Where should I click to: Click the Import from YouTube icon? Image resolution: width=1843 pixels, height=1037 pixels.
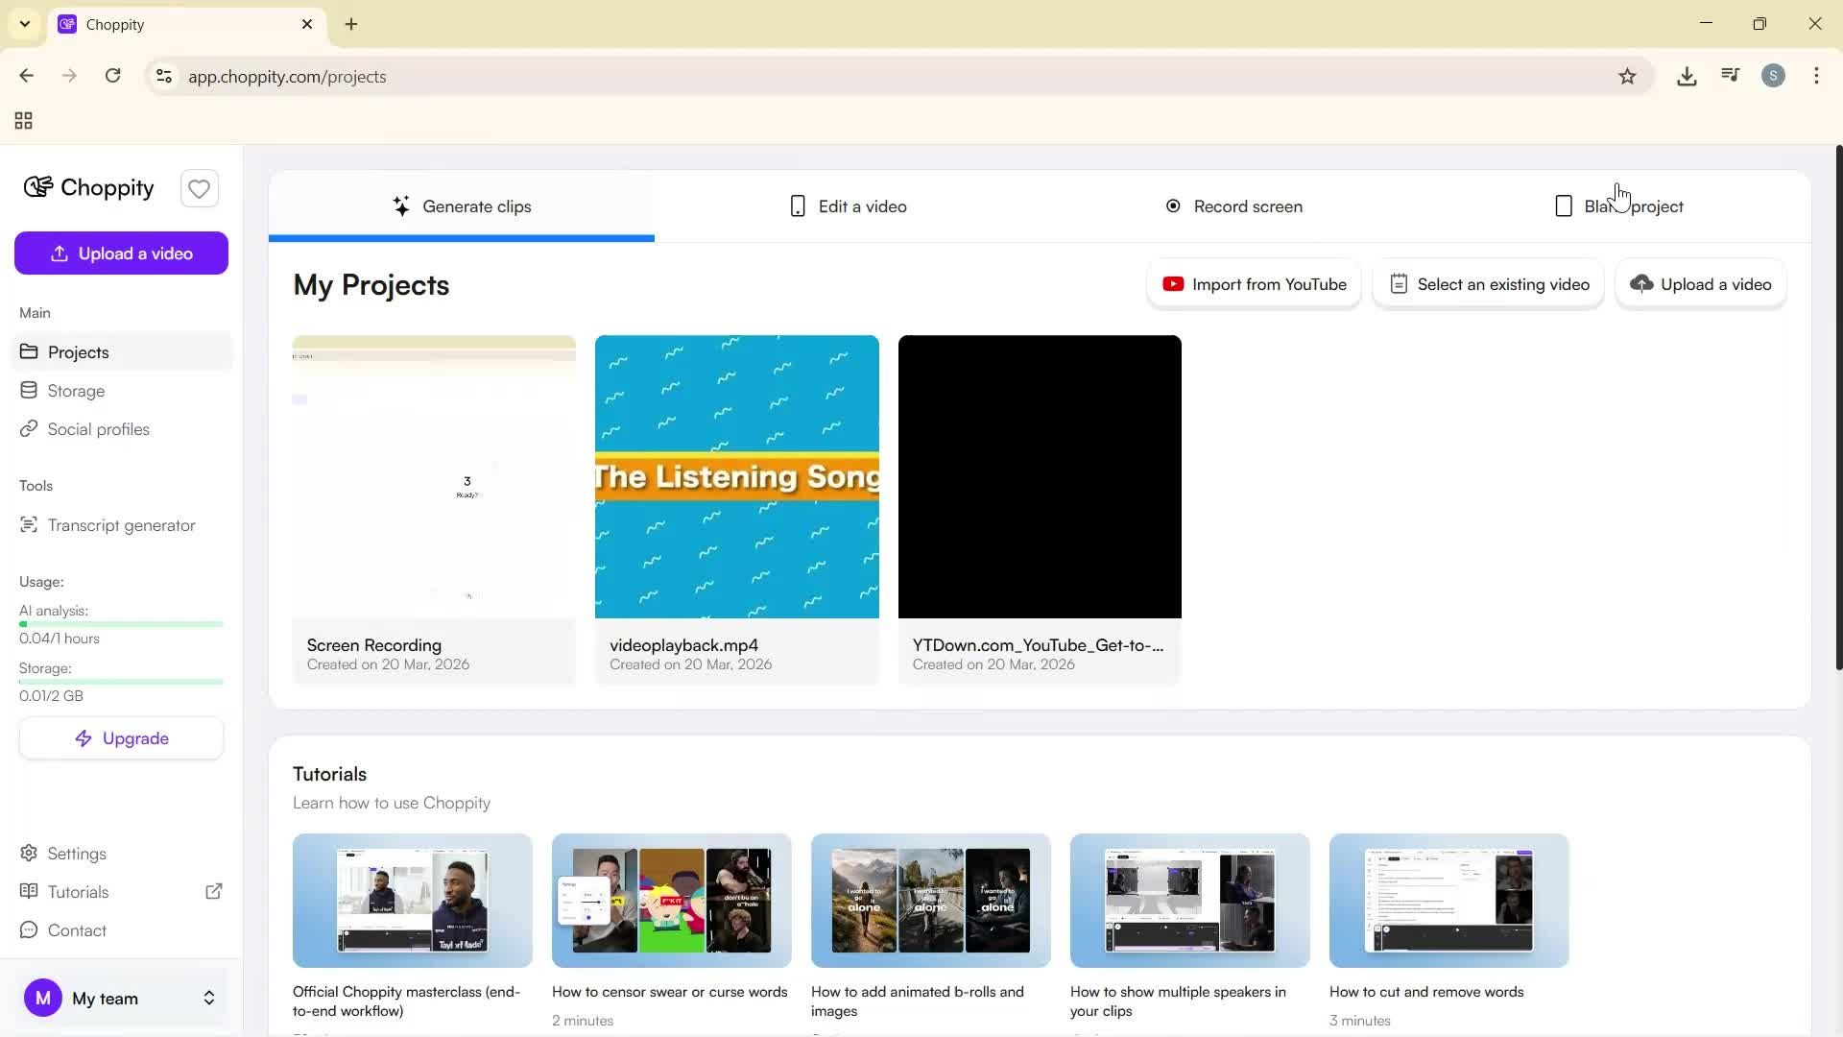pos(1173,283)
